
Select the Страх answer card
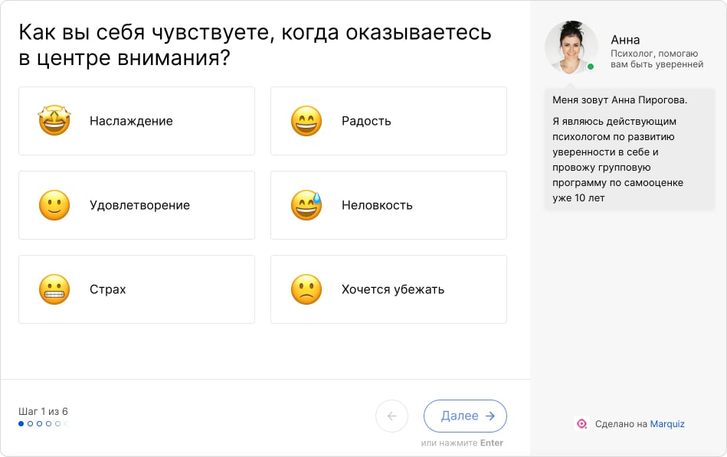tap(136, 289)
